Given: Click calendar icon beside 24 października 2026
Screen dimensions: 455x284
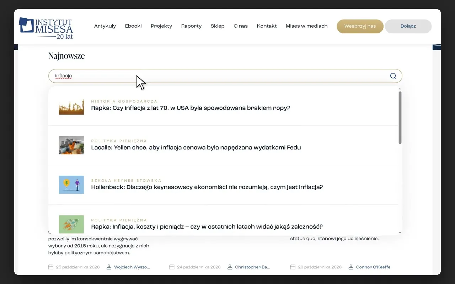Looking at the screenshot, I should 172,267.
